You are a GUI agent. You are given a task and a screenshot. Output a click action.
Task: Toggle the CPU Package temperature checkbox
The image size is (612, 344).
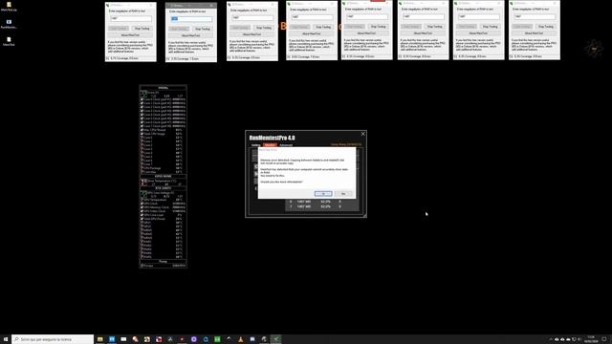142,168
